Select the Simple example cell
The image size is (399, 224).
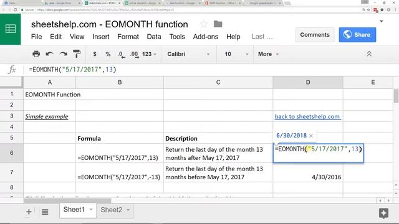click(x=50, y=116)
